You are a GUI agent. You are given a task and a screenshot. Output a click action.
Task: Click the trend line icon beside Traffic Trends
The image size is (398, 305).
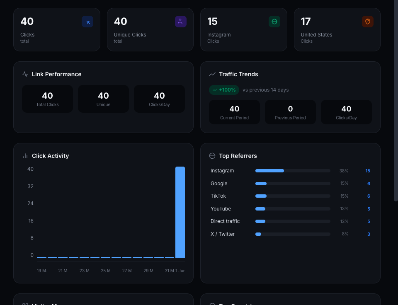[212, 74]
